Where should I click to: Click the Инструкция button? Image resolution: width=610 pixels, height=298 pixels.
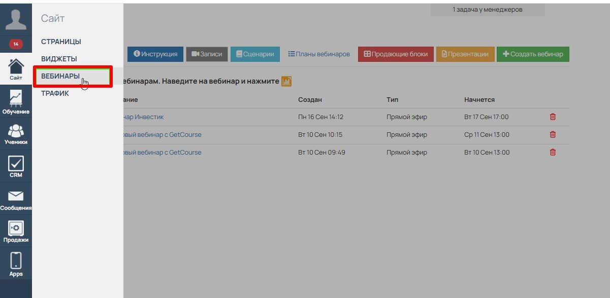(155, 54)
